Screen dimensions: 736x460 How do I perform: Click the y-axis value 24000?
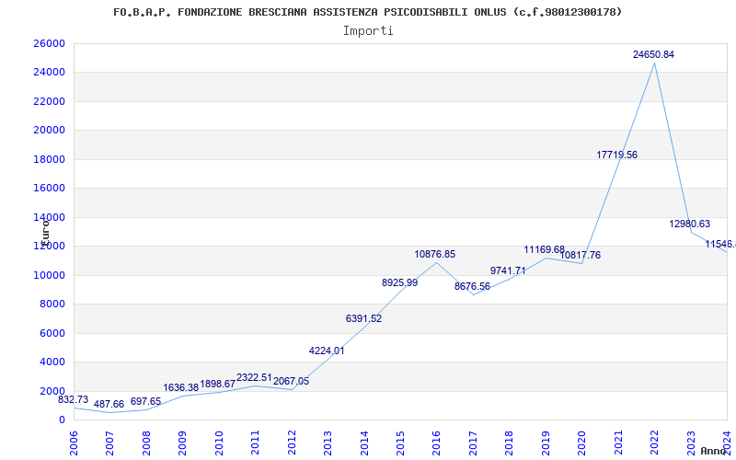coord(49,73)
